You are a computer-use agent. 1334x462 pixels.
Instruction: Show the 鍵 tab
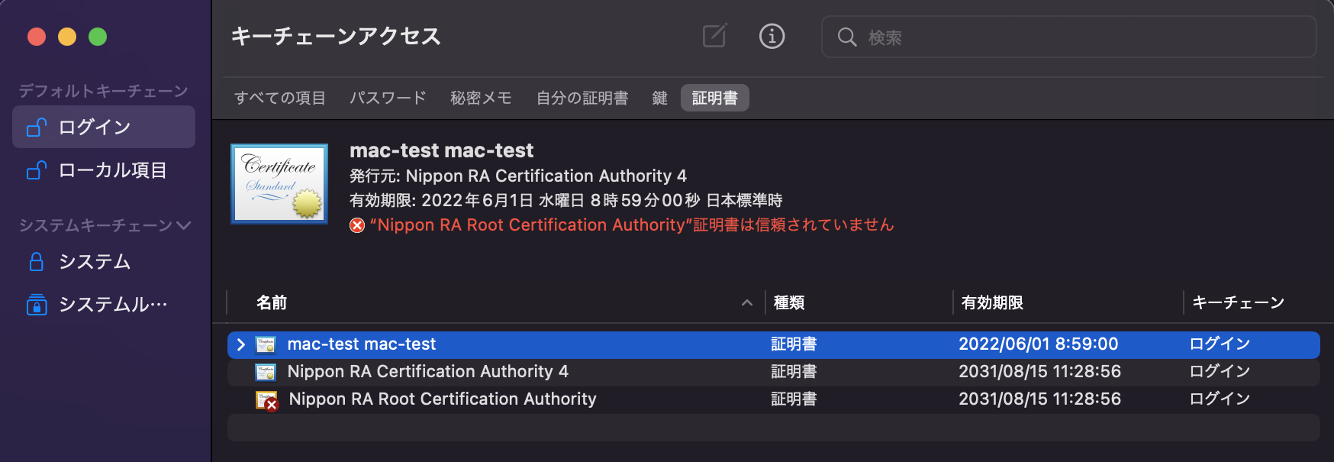659,98
